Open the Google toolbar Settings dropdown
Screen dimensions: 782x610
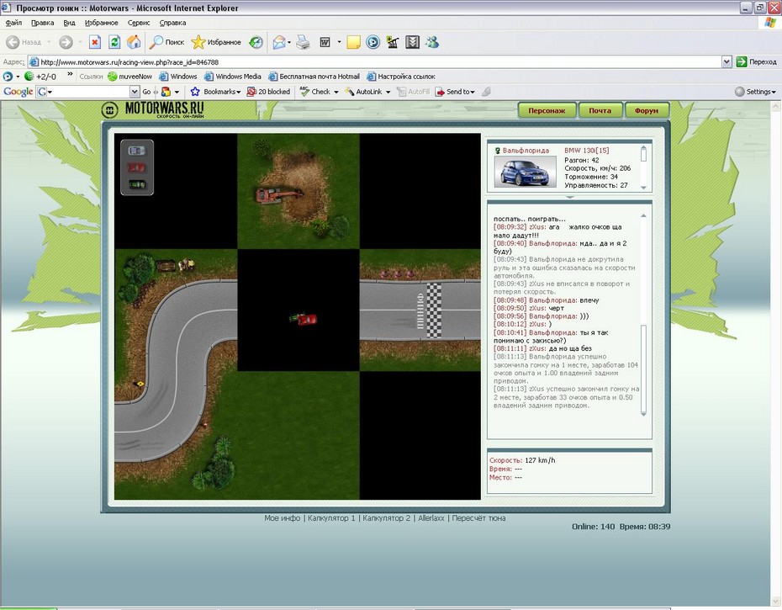(x=754, y=92)
